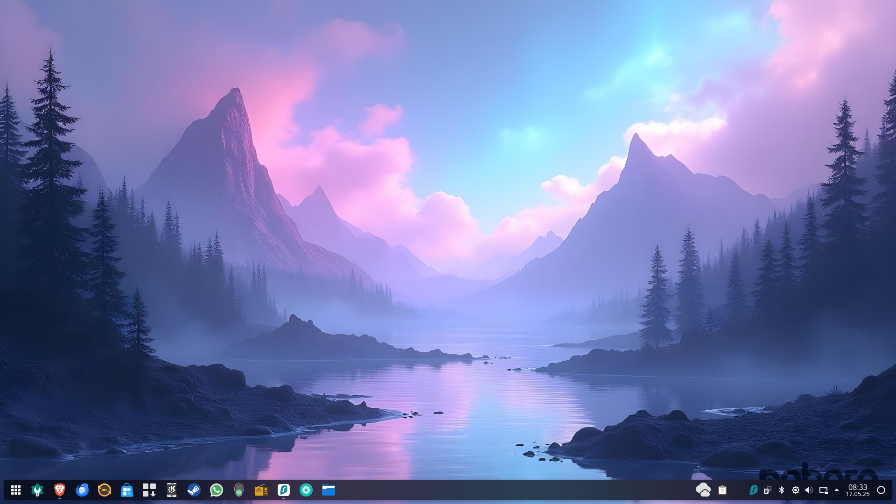The image size is (896, 504).
Task: Open the application launcher grid
Action: (16, 490)
